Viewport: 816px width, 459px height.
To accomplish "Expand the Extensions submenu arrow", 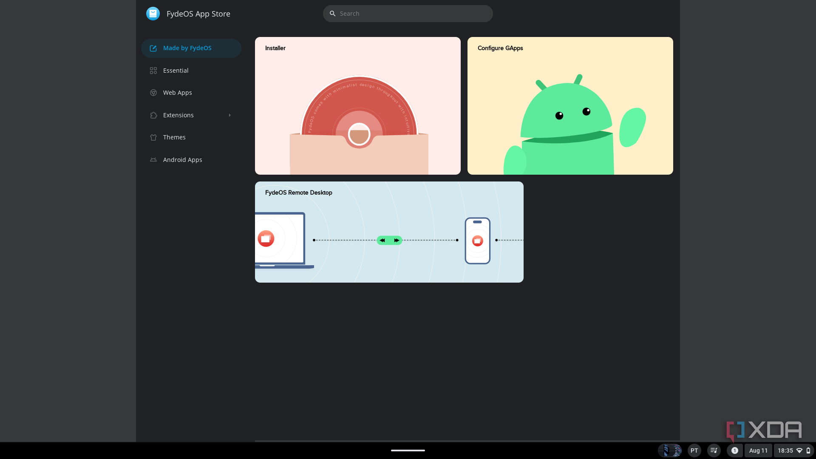I will (230, 115).
